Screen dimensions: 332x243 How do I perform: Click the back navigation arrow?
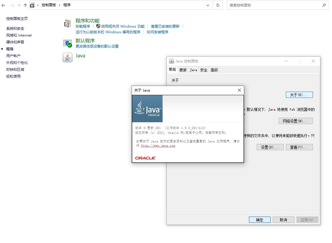click(x=4, y=5)
